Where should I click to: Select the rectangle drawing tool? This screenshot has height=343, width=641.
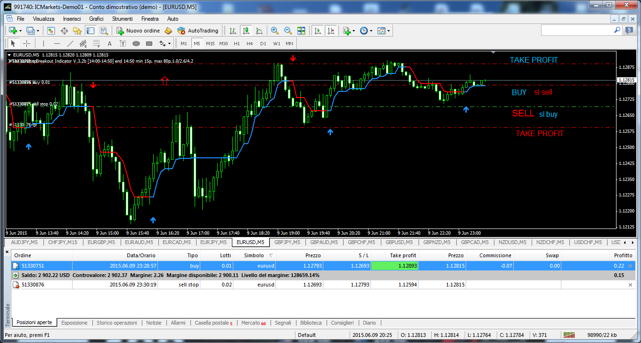[x=149, y=43]
